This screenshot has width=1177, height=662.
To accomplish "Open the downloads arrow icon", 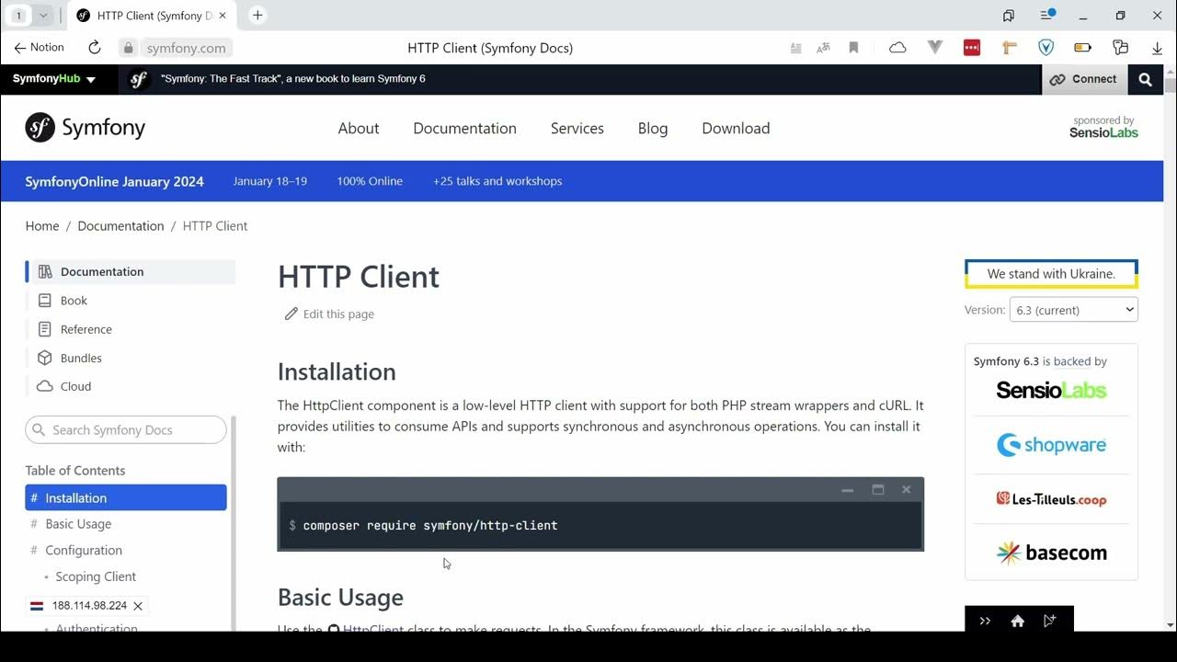I will [1157, 48].
